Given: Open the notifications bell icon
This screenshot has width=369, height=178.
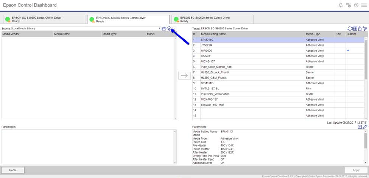Looking at the screenshot, I should [341, 5].
